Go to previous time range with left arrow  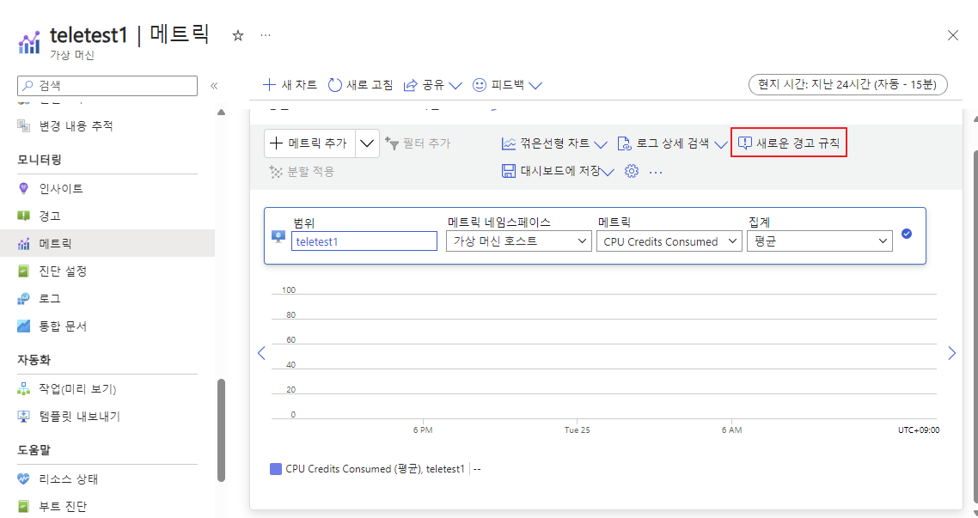(x=261, y=353)
